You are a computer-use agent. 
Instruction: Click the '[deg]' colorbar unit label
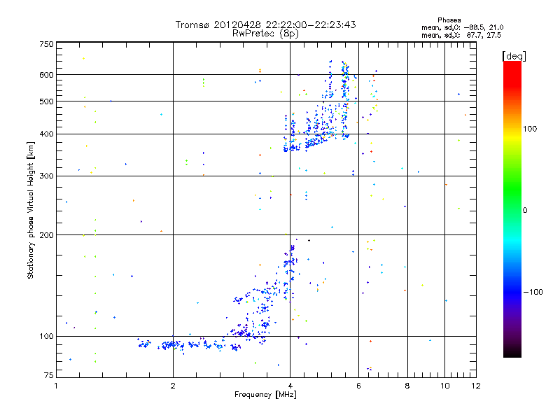point(514,56)
